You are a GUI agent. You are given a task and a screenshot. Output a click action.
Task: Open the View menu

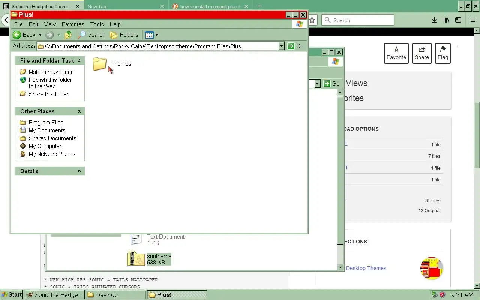coord(50,24)
